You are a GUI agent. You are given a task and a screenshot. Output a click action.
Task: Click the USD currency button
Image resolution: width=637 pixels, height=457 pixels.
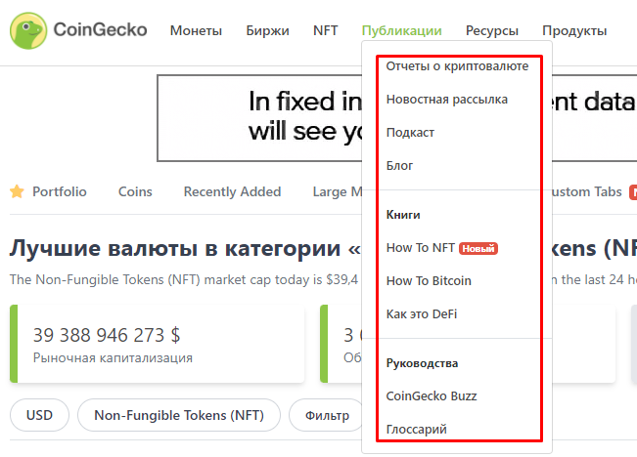coord(39,415)
